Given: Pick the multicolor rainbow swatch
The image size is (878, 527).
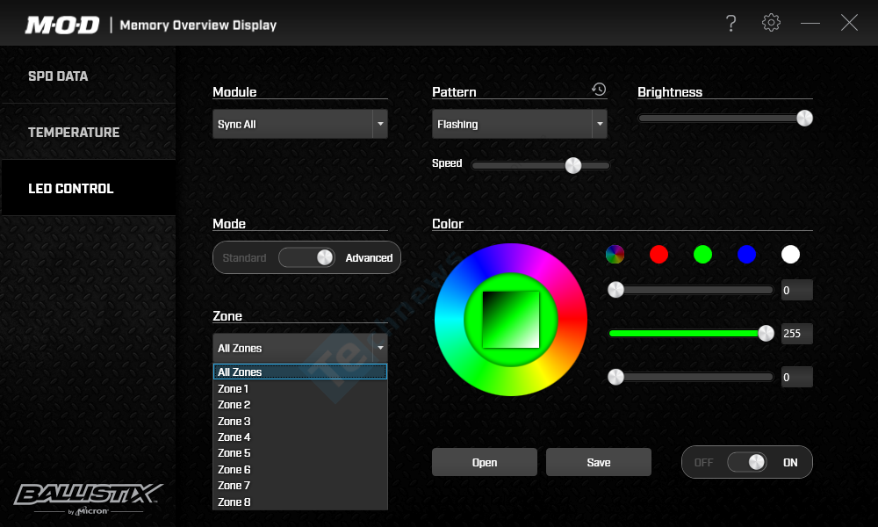Looking at the screenshot, I should pos(615,254).
